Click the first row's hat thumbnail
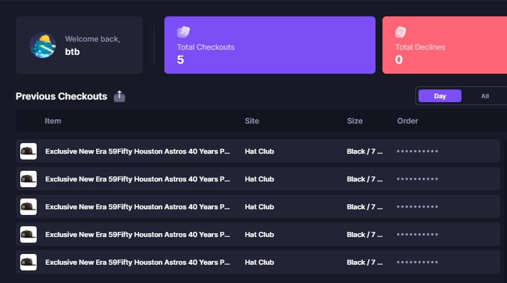507x283 pixels. pyautogui.click(x=28, y=151)
